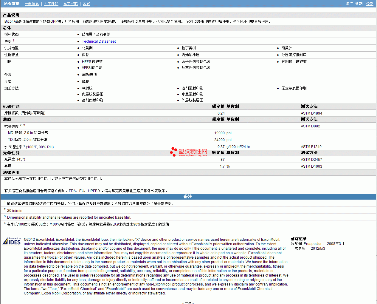Screen dimensions: 377x304
Task: Click the 光泽度 value 87
Action: 223,160
